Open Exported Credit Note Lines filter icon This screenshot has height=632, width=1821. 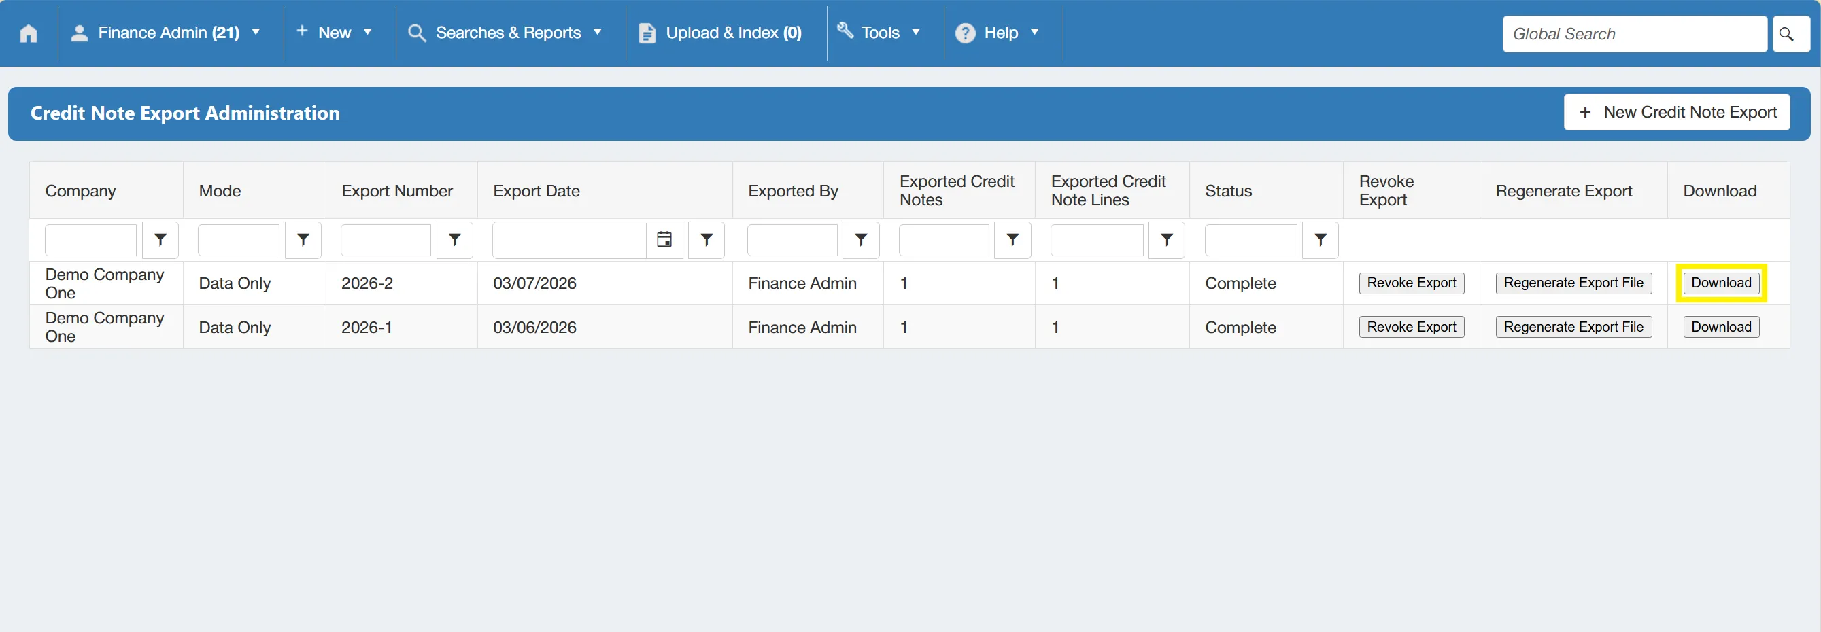coord(1166,240)
